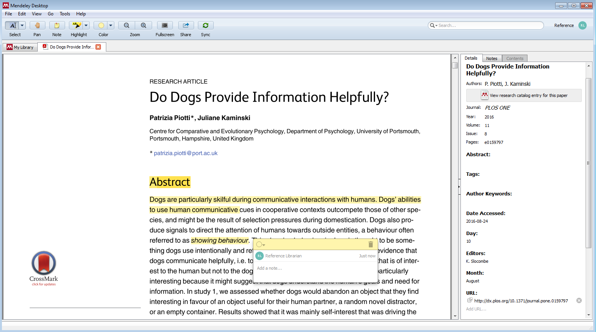
Task: Go to the My Library tab
Action: click(x=20, y=47)
